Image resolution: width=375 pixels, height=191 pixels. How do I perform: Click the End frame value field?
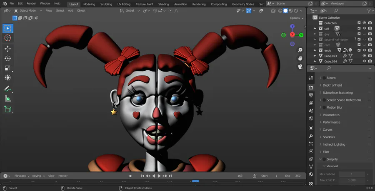click(297, 176)
